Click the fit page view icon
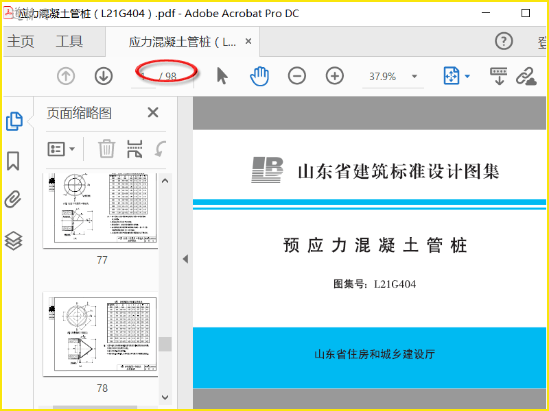 pyautogui.click(x=452, y=75)
